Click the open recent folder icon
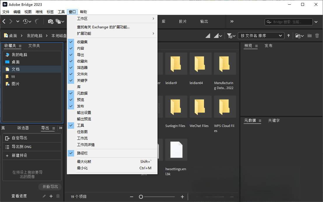This screenshot has height=202, width=323. 300,36
